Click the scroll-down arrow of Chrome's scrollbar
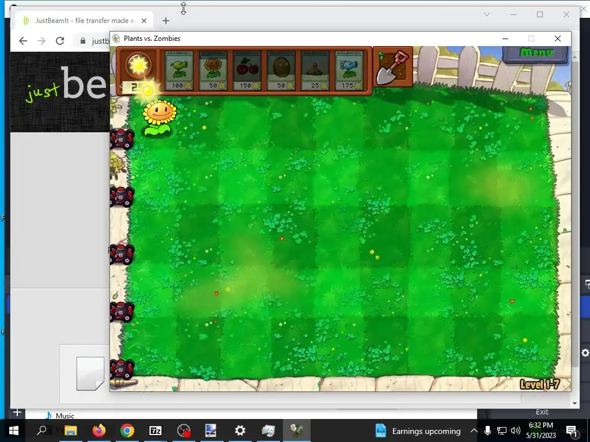 coord(574,403)
